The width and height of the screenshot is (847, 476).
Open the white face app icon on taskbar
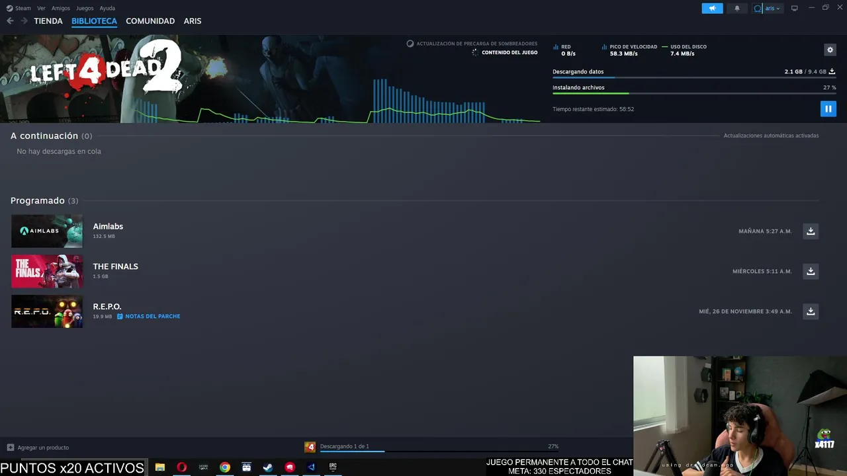click(246, 467)
